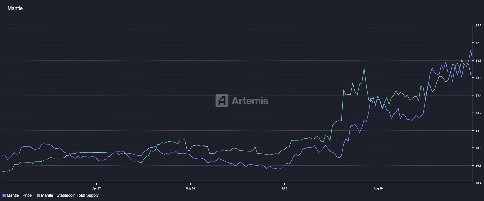Select the Apr 17 x-axis tick label

[x=96, y=188]
